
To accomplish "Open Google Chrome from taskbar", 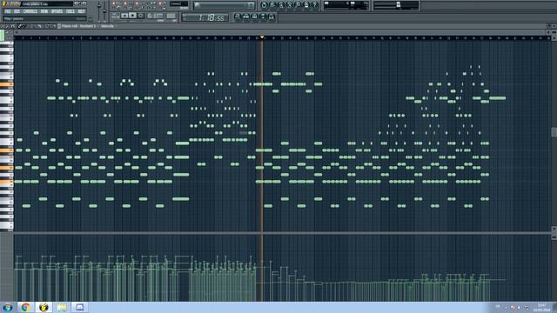I will [x=25, y=307].
